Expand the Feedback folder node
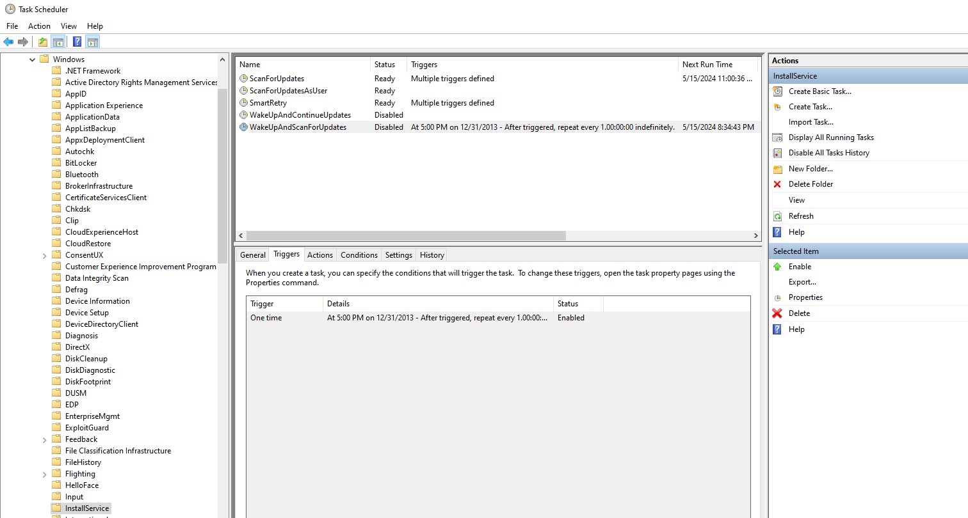Image resolution: width=968 pixels, height=518 pixels. tap(44, 439)
